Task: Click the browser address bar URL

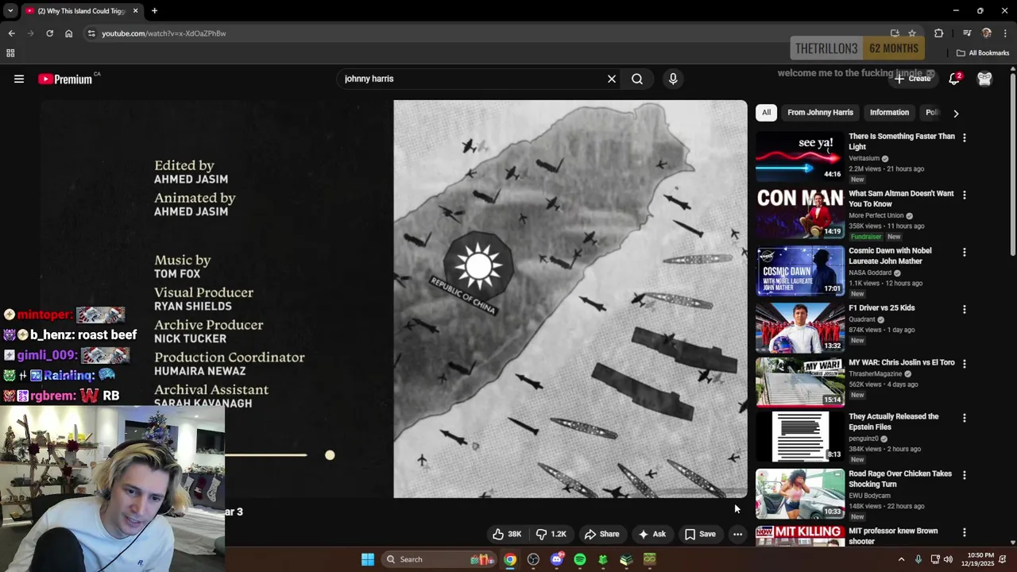Action: tap(164, 33)
